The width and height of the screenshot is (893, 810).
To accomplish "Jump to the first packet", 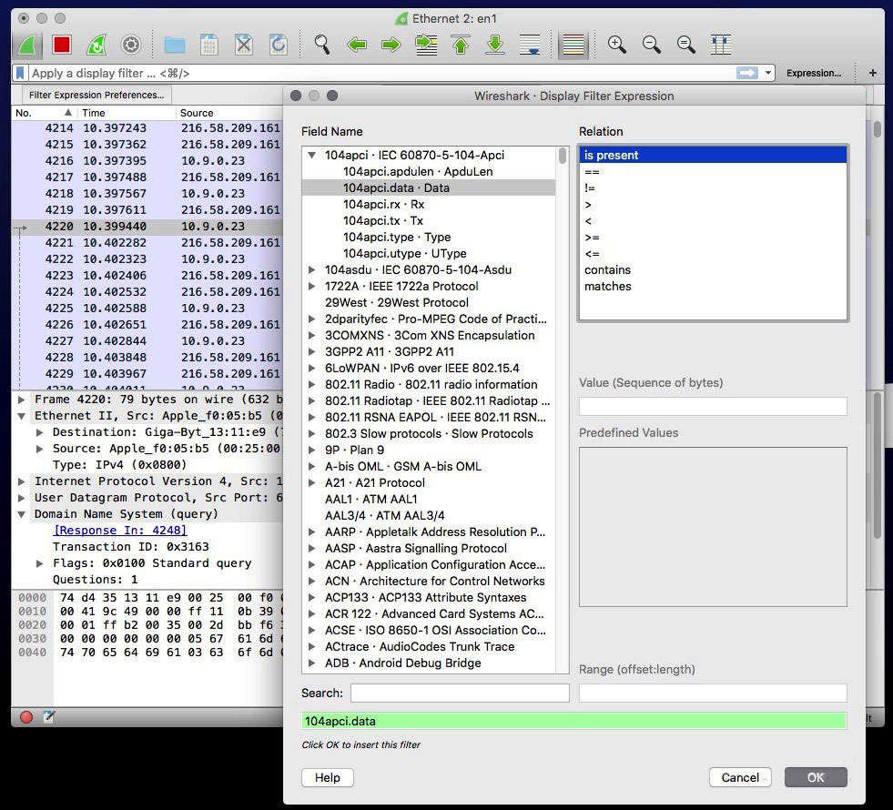I will click(x=461, y=45).
